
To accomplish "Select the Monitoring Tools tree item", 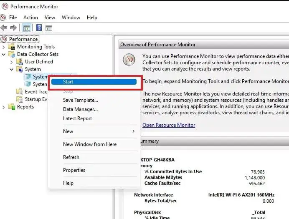I will [x=36, y=47].
